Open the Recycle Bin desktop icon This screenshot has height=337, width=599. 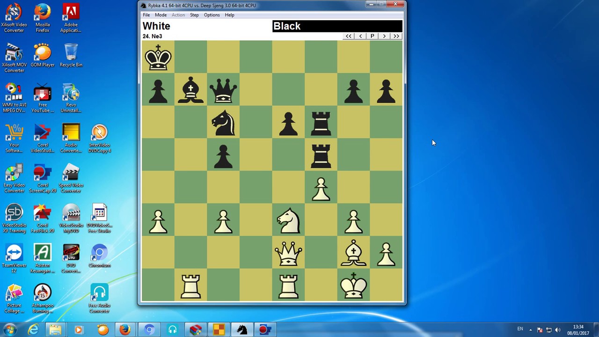[71, 55]
